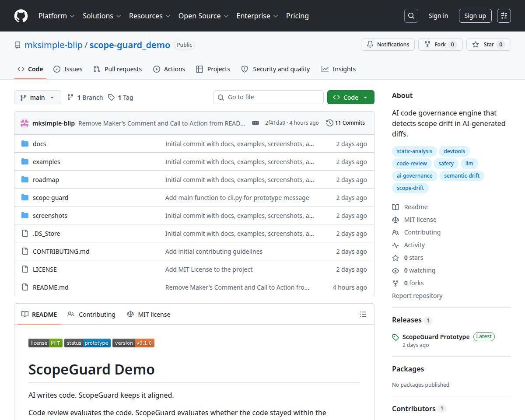Click the search magnifier icon

[411, 16]
